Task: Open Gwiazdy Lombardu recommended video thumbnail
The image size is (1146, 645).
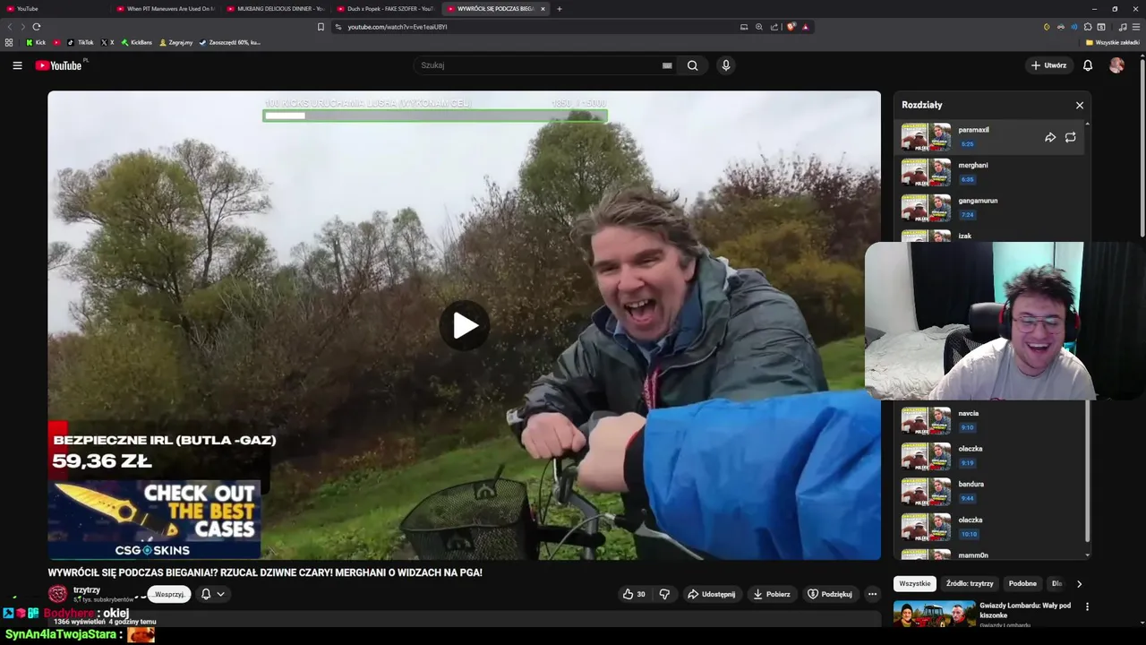Action: (x=934, y=614)
